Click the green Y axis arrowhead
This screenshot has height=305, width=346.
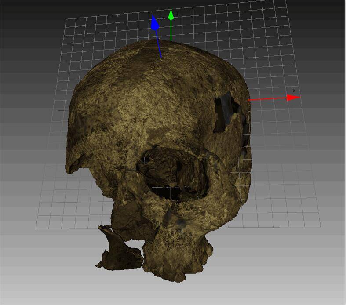point(171,15)
